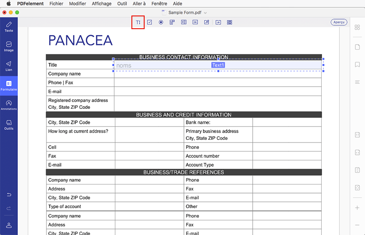Open the Fichier menu
The width and height of the screenshot is (365, 235).
56,4
